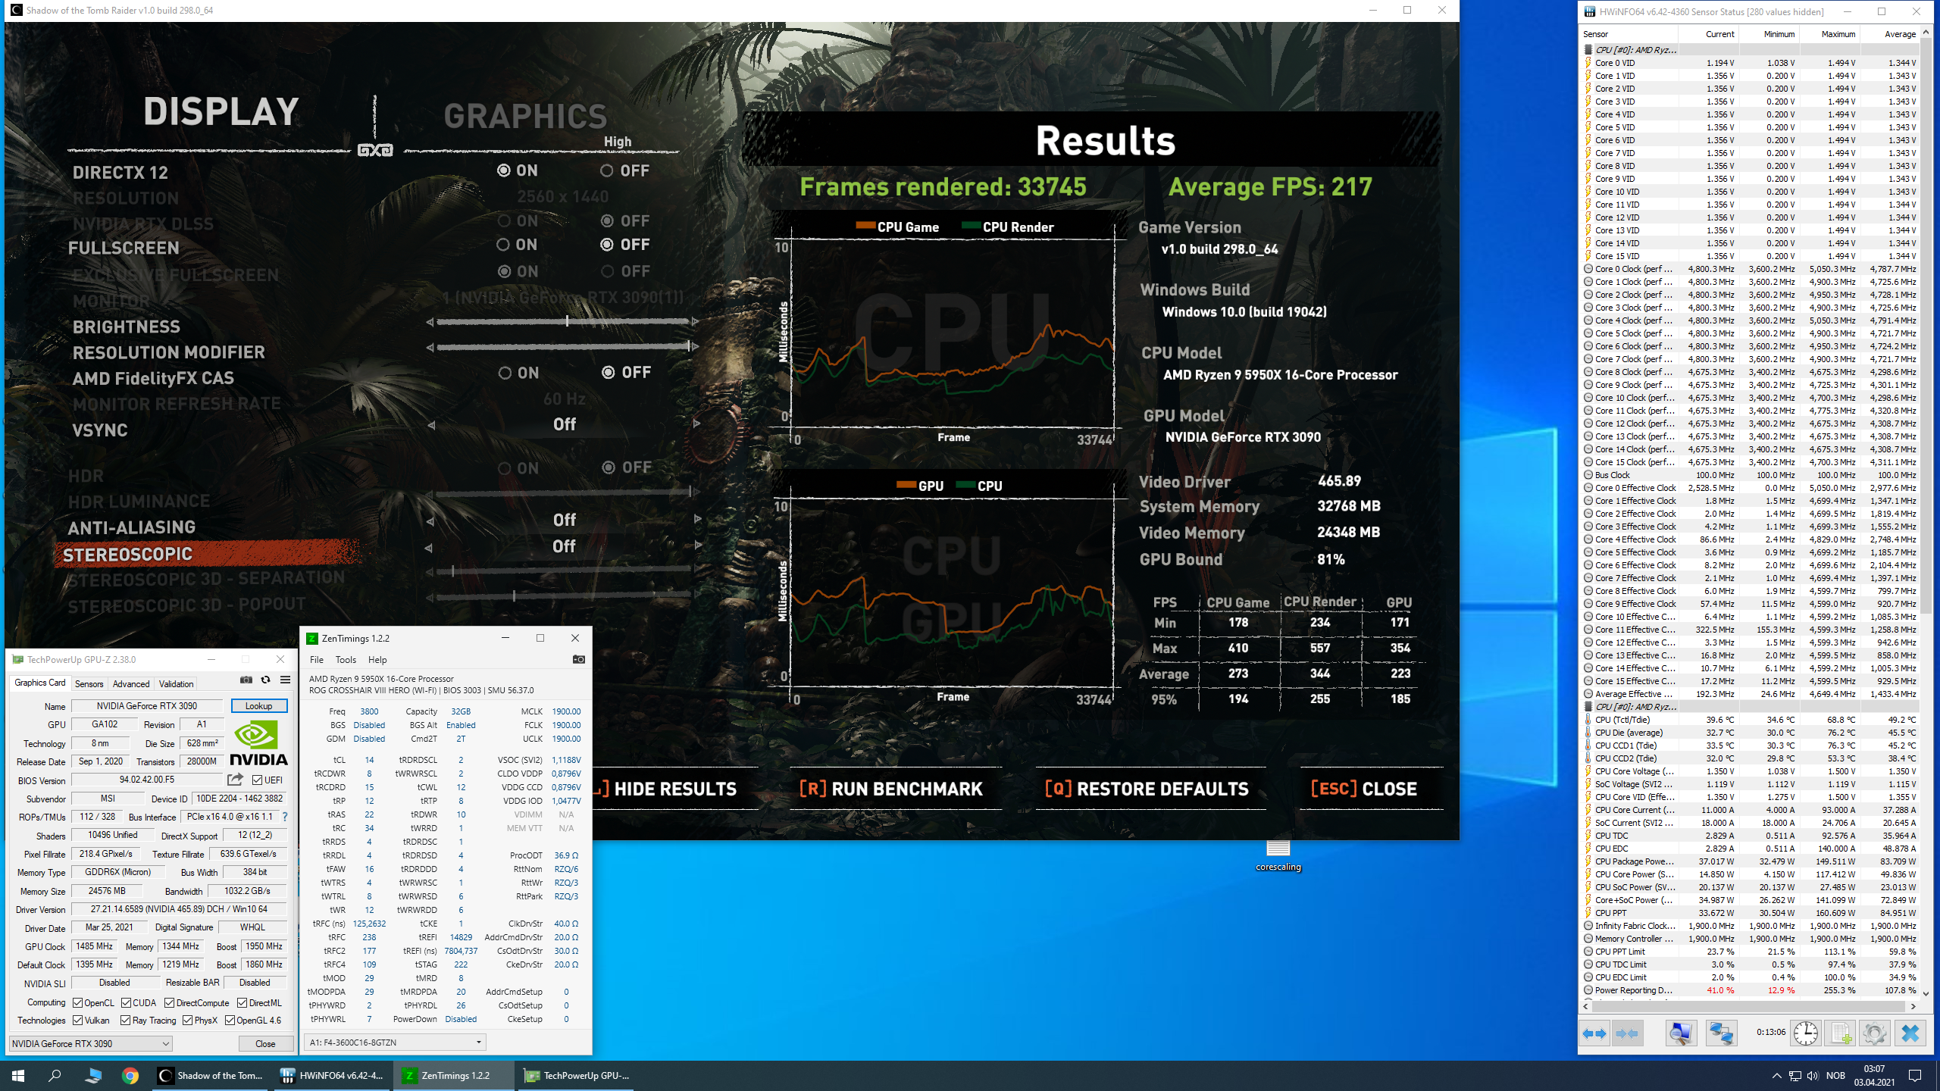
Task: Open the Windows Start menu
Action: (x=18, y=1075)
